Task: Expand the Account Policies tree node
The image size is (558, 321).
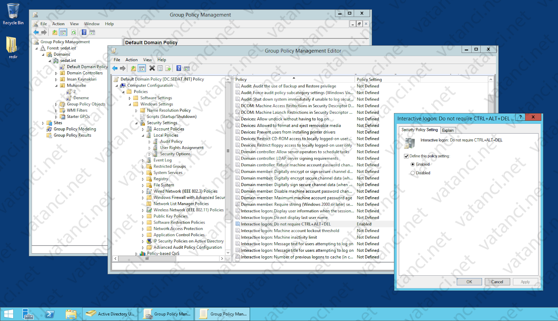Action: pyautogui.click(x=143, y=129)
